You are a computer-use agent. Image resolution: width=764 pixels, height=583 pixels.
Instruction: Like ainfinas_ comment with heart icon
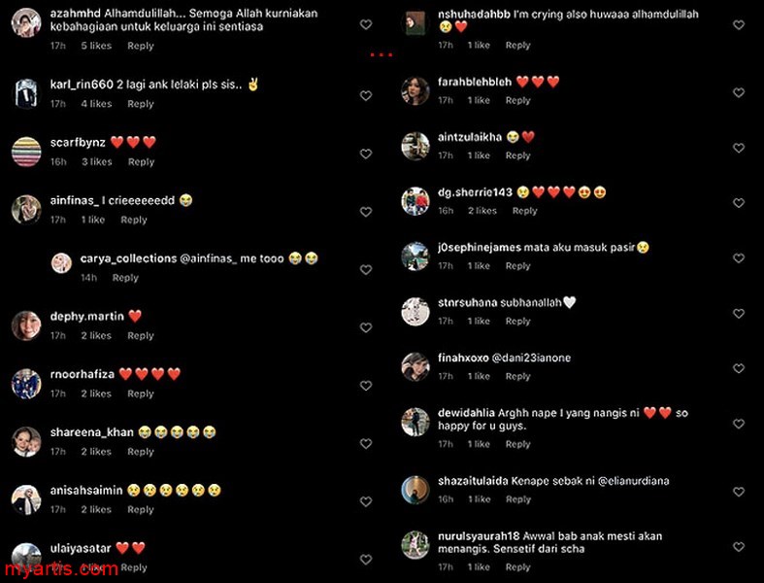pyautogui.click(x=366, y=212)
